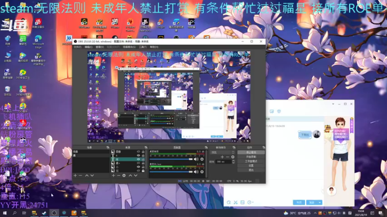Image resolution: width=387 pixels, height=217 pixels.
Task: Remove the scene transition with minus icon
Action: point(227,157)
